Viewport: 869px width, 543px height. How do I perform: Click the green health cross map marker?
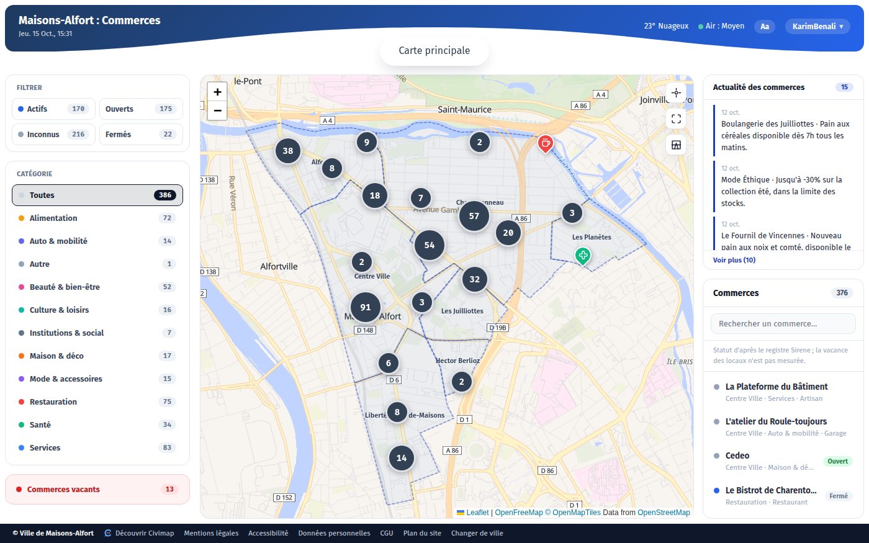coord(582,256)
